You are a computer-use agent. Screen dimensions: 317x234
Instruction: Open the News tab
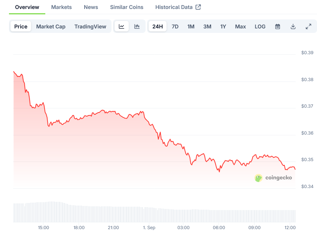[x=91, y=7]
